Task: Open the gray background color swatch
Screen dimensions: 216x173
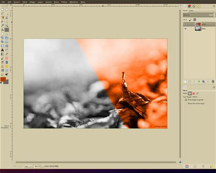Action: 7,82
